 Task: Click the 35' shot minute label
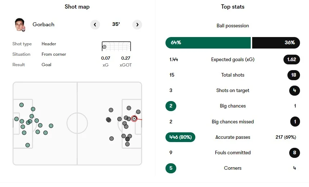[x=116, y=24]
